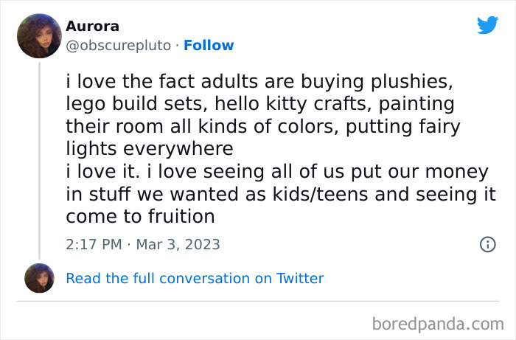Click the @obscurepluto handle
The width and height of the screenshot is (516, 340).
coord(119,45)
